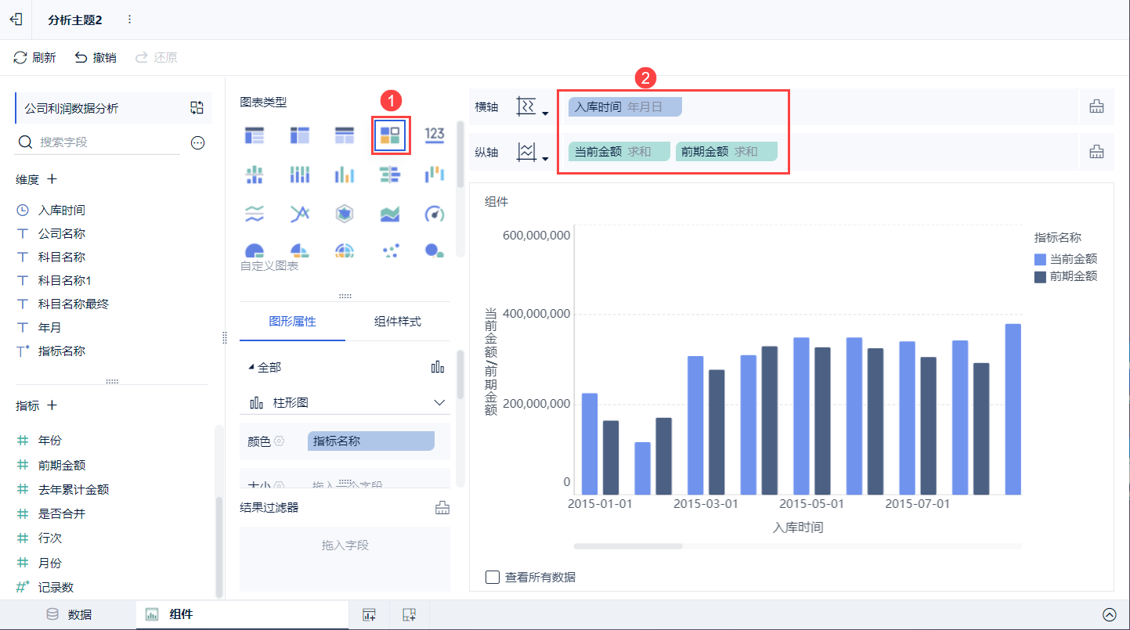This screenshot has width=1130, height=630.
Task: Click the 当前金额 求和 field pill
Action: 619,152
